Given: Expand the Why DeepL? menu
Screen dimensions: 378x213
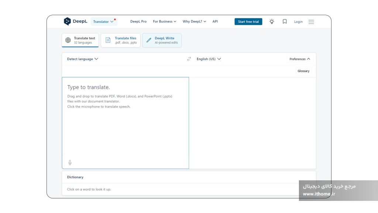Looking at the screenshot, I should [194, 21].
